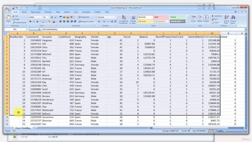Decrease the cell indent
The height and width of the screenshot is (142, 252).
pyautogui.click(x=72, y=21)
